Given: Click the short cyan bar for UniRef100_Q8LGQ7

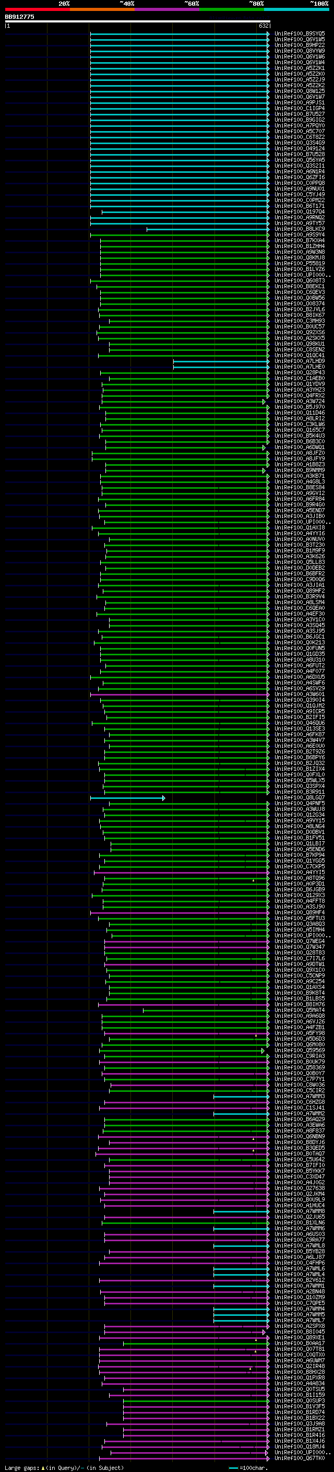Looking at the screenshot, I should [x=128, y=798].
